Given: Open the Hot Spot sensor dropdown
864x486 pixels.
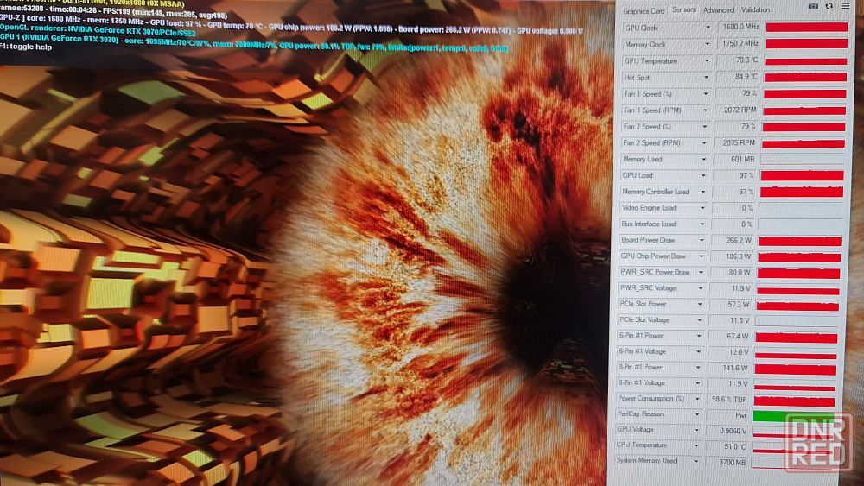Looking at the screenshot, I should [x=707, y=78].
